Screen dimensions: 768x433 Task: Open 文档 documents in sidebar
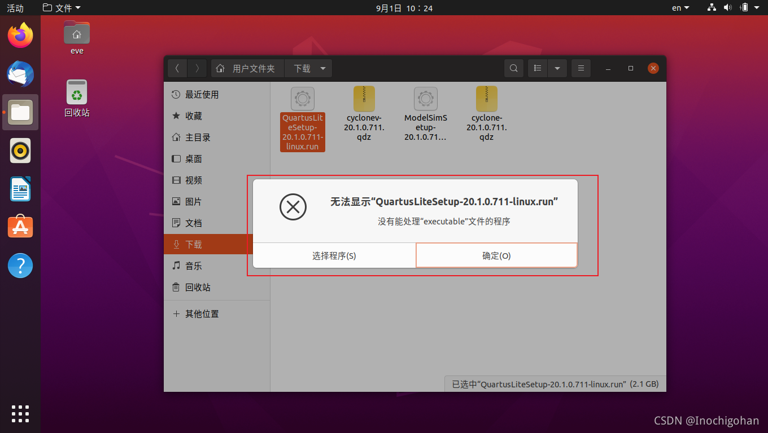pos(217,223)
